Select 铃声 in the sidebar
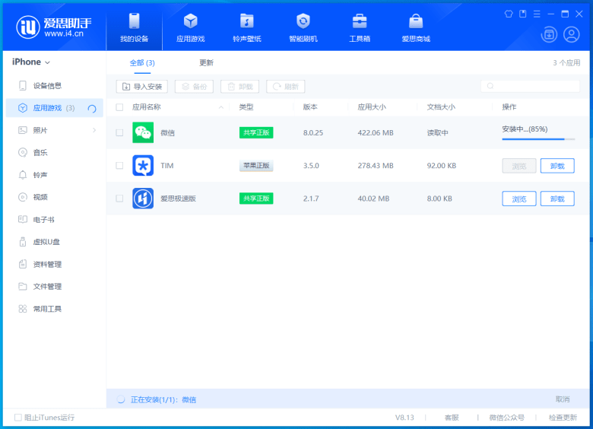The image size is (593, 429). coord(55,175)
